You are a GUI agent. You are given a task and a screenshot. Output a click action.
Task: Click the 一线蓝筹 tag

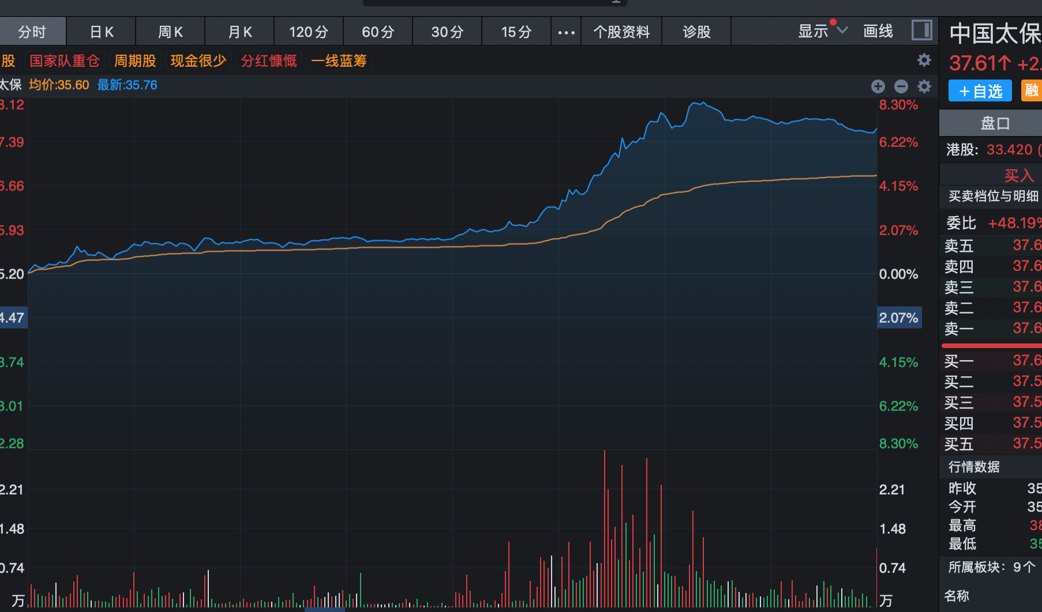(339, 61)
